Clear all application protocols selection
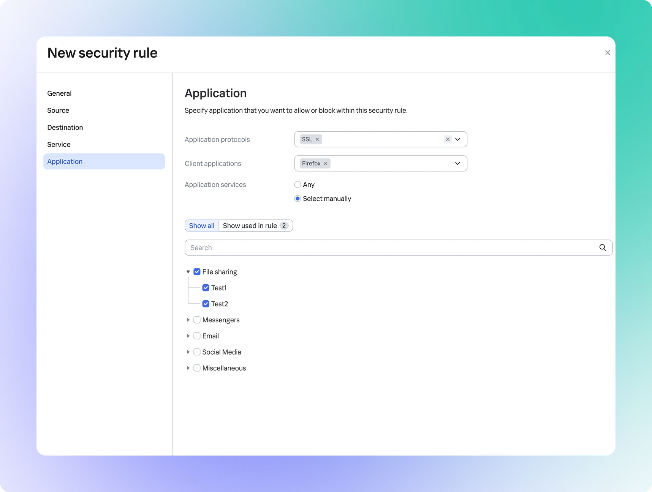The height and width of the screenshot is (492, 652). pos(448,139)
